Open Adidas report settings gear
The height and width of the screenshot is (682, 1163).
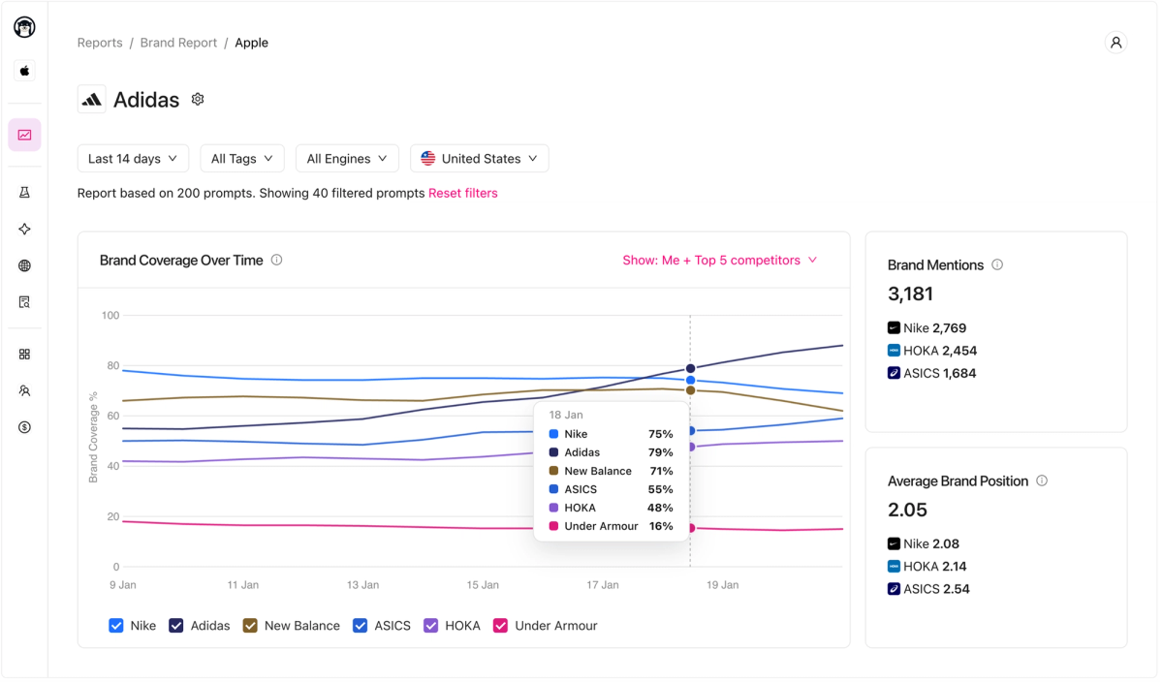click(x=197, y=99)
